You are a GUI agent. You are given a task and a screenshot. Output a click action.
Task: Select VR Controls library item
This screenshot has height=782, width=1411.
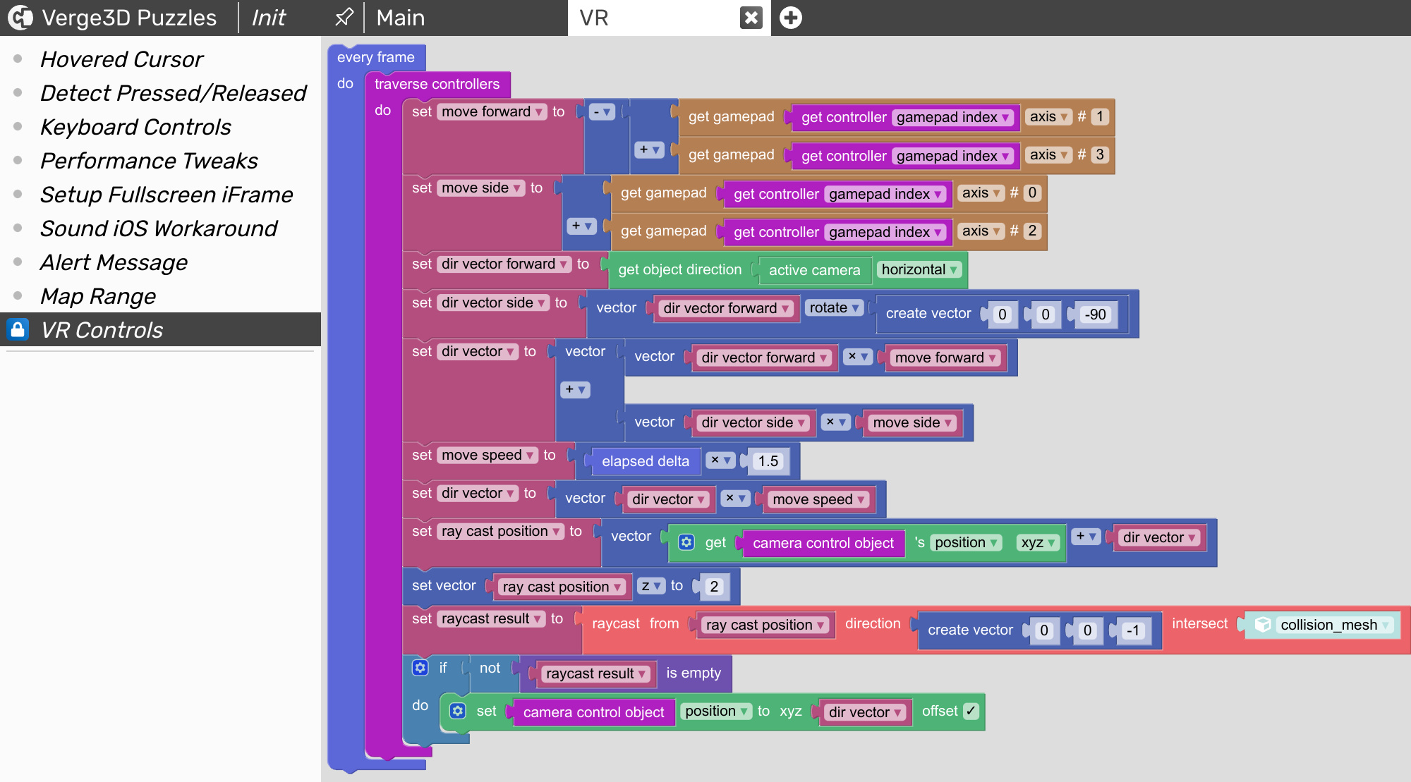click(x=160, y=329)
